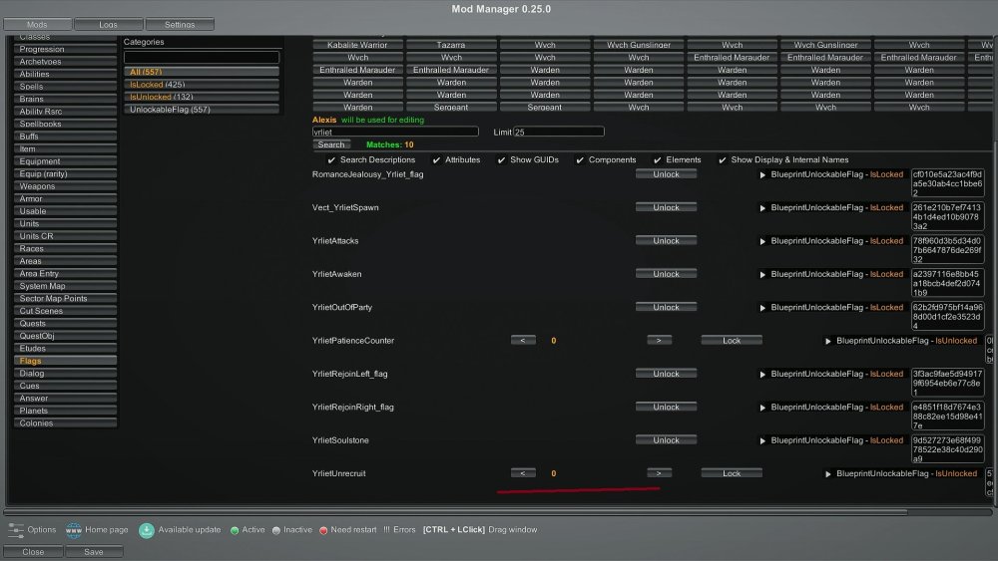The width and height of the screenshot is (998, 561).
Task: Click the green Active status indicator
Action: [235, 530]
